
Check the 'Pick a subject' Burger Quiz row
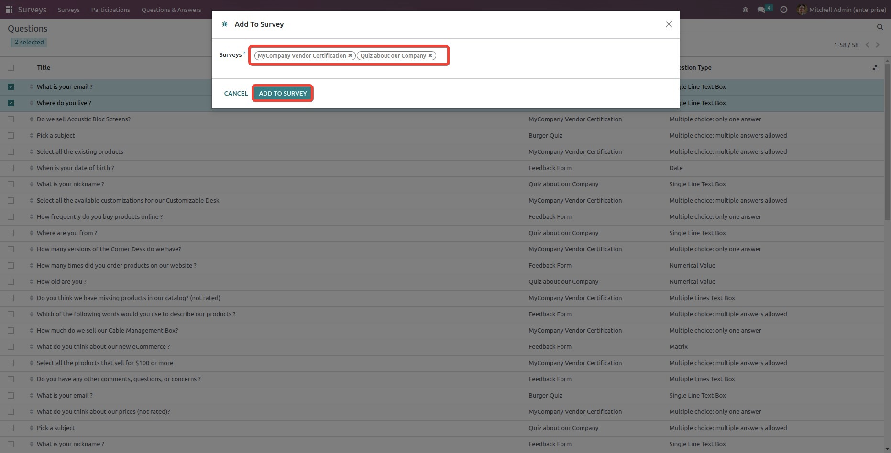coord(11,136)
